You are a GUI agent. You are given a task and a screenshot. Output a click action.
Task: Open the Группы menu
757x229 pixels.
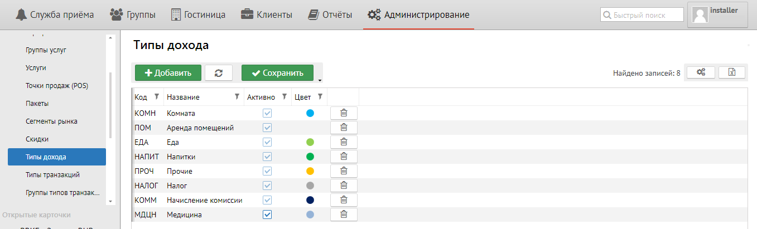(x=133, y=14)
